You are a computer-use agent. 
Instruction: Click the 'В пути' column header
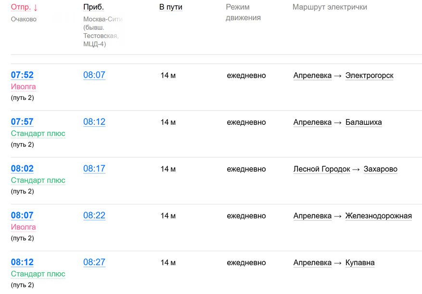coord(170,7)
